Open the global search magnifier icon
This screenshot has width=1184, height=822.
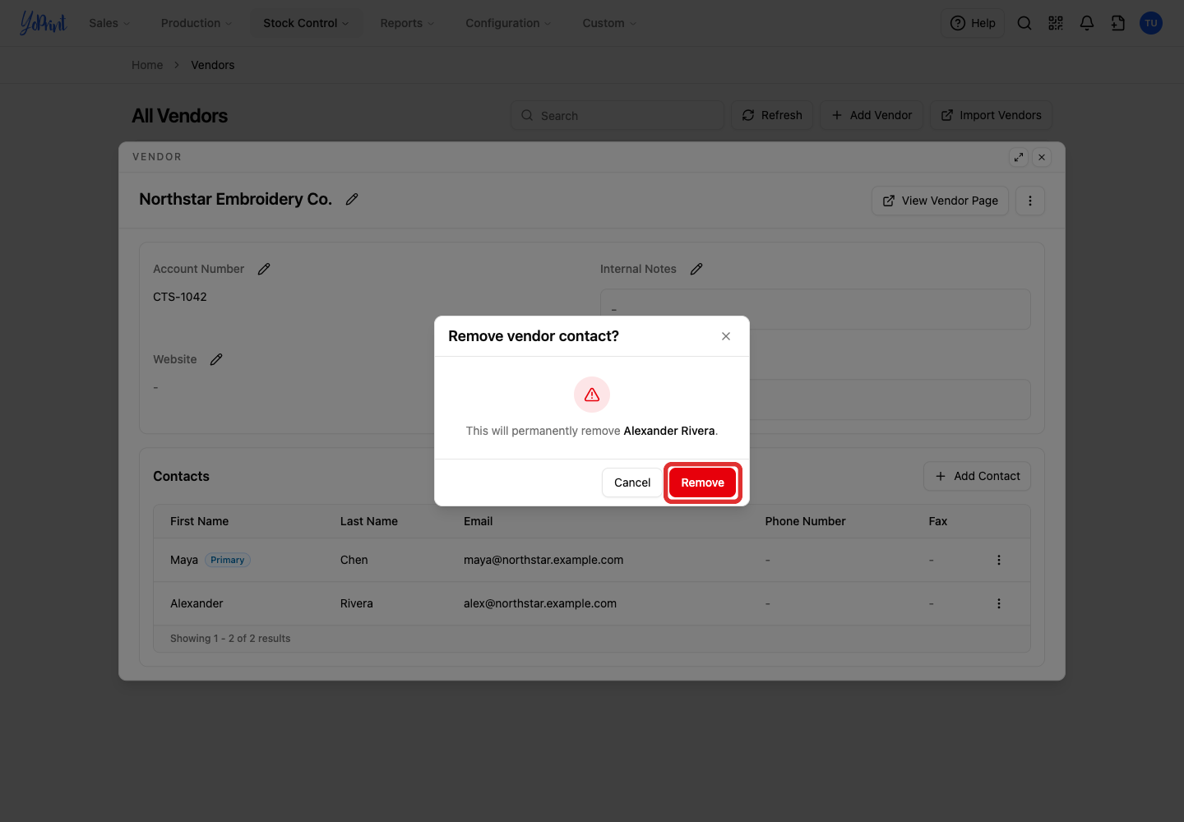click(1024, 23)
